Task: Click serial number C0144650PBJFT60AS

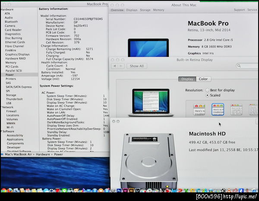Action: coord(88,19)
